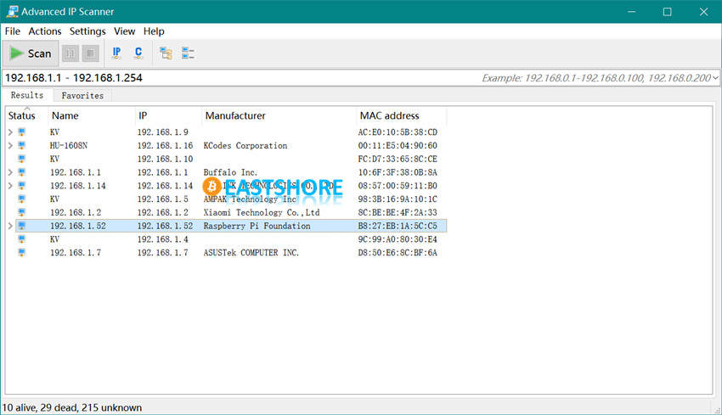Sort by the Manufacturer column header

point(279,115)
